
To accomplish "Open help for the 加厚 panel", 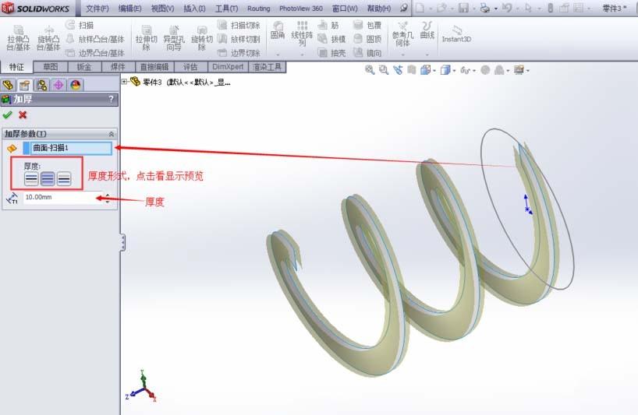I will [x=111, y=99].
